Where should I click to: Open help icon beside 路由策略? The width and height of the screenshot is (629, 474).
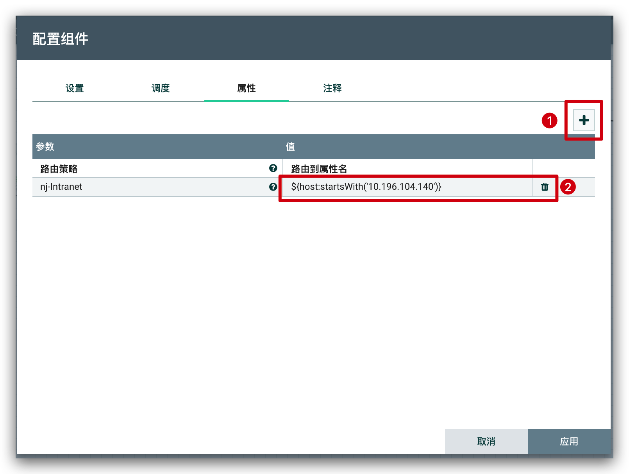pyautogui.click(x=273, y=168)
